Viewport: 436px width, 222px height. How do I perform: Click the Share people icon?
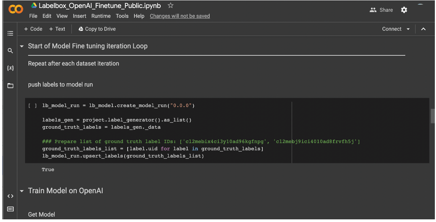coord(373,10)
